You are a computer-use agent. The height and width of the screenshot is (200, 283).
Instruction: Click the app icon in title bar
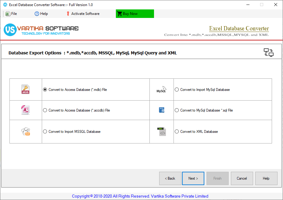(x=5, y=5)
